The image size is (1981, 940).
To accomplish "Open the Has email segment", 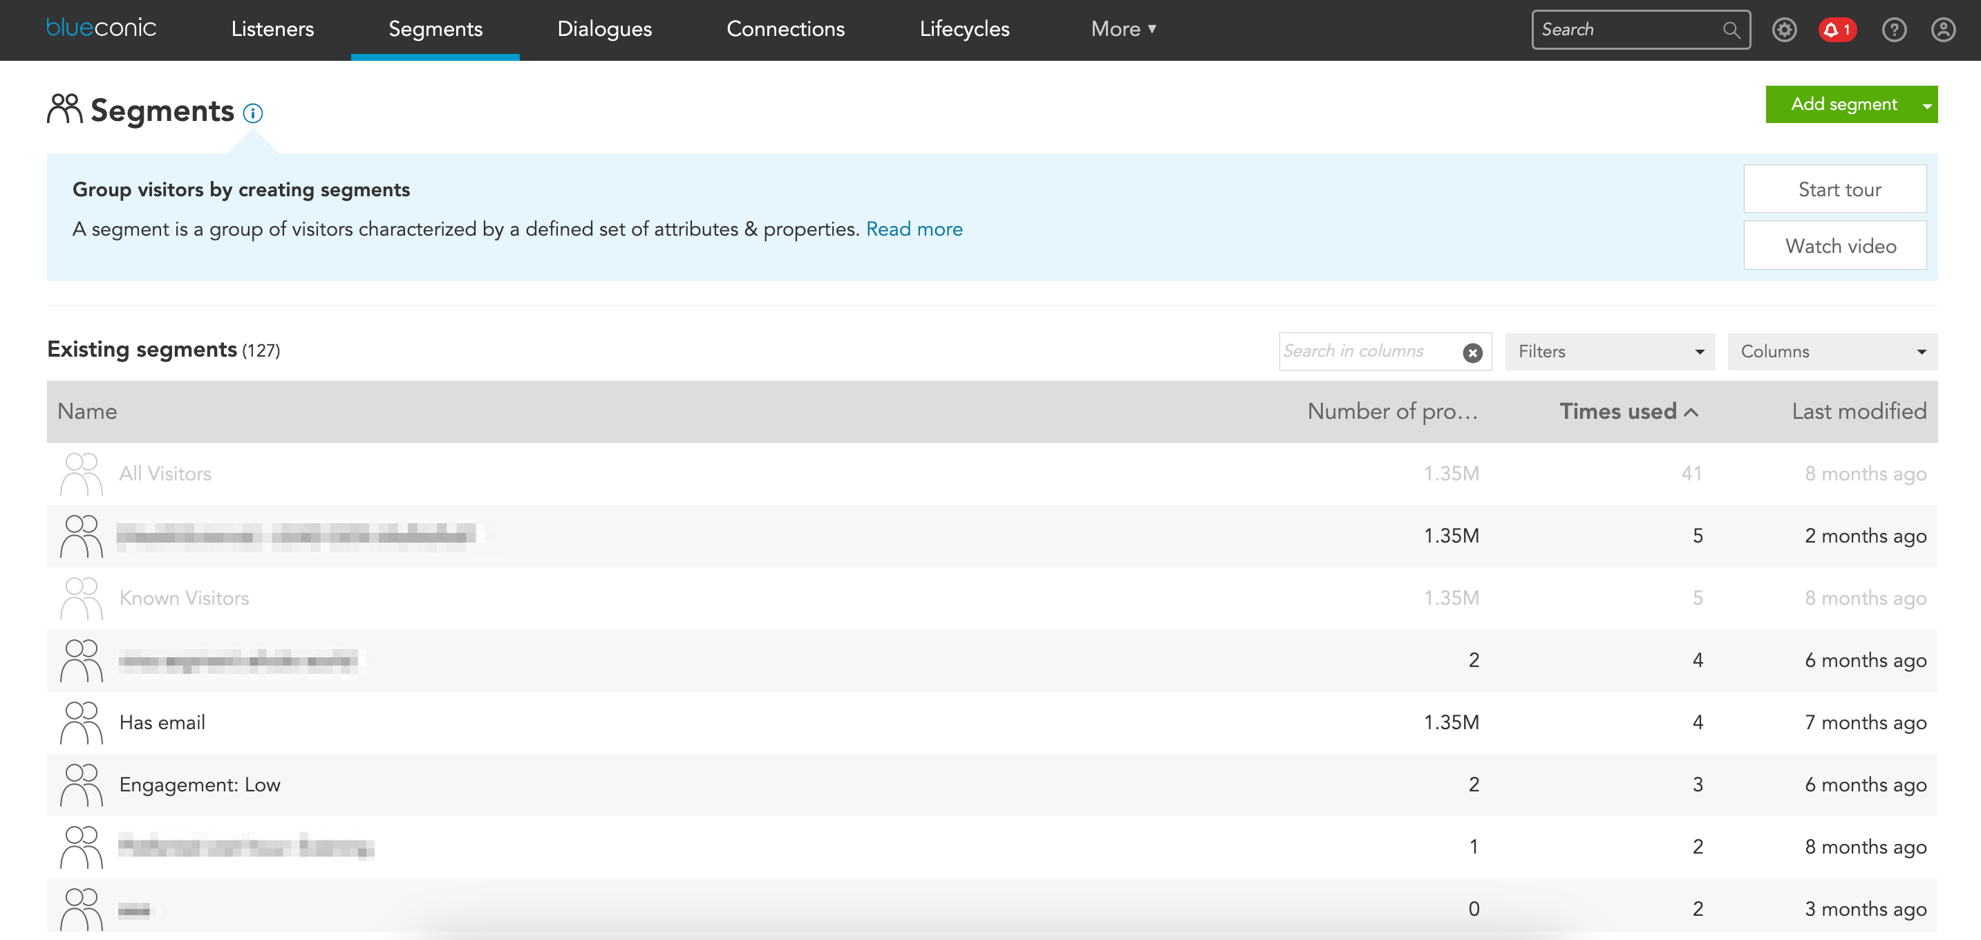I will pyautogui.click(x=162, y=722).
